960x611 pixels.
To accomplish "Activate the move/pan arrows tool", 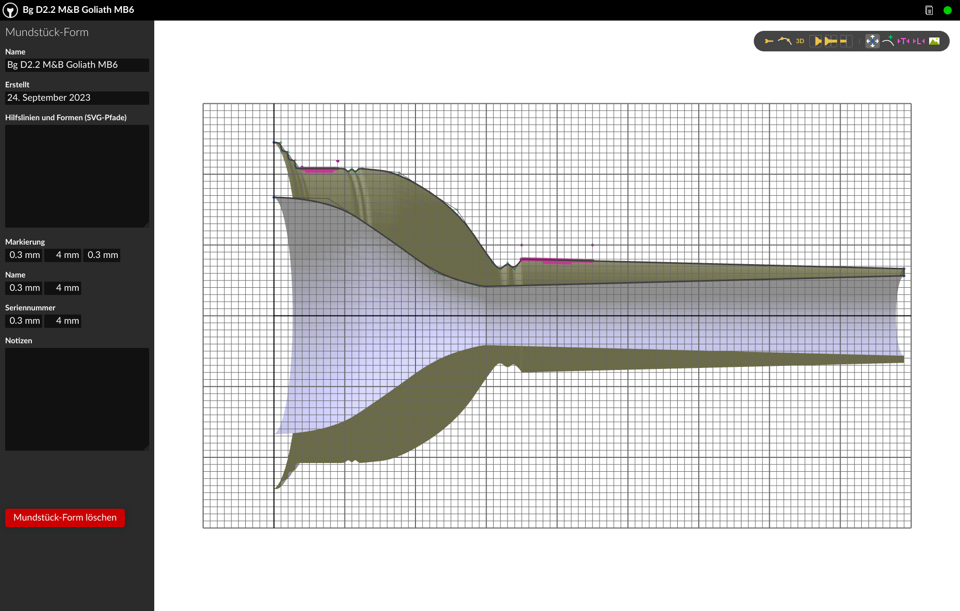I will (872, 41).
